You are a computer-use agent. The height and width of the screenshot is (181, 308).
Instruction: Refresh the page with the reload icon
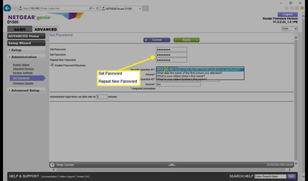pyautogui.click(x=97, y=8)
